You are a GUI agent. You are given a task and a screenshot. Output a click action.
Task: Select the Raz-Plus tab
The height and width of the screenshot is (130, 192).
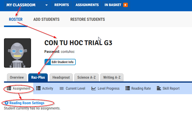[x=38, y=77]
